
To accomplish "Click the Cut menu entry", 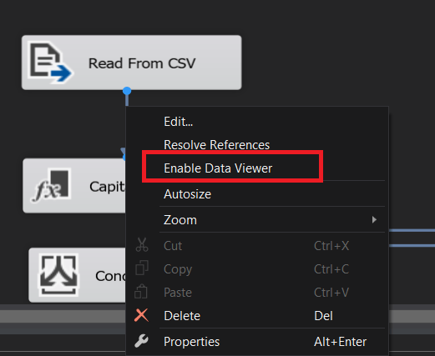I will click(257, 246).
